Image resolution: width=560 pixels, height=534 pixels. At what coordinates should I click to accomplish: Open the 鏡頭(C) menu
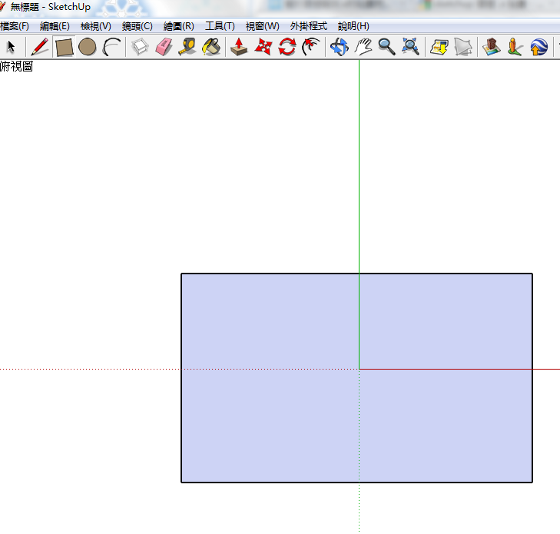(138, 26)
